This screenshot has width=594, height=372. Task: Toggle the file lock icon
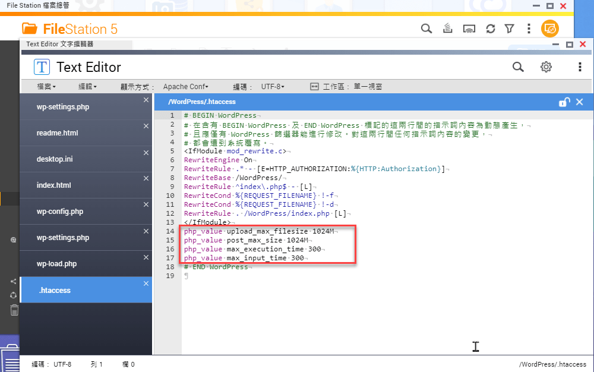tap(564, 102)
